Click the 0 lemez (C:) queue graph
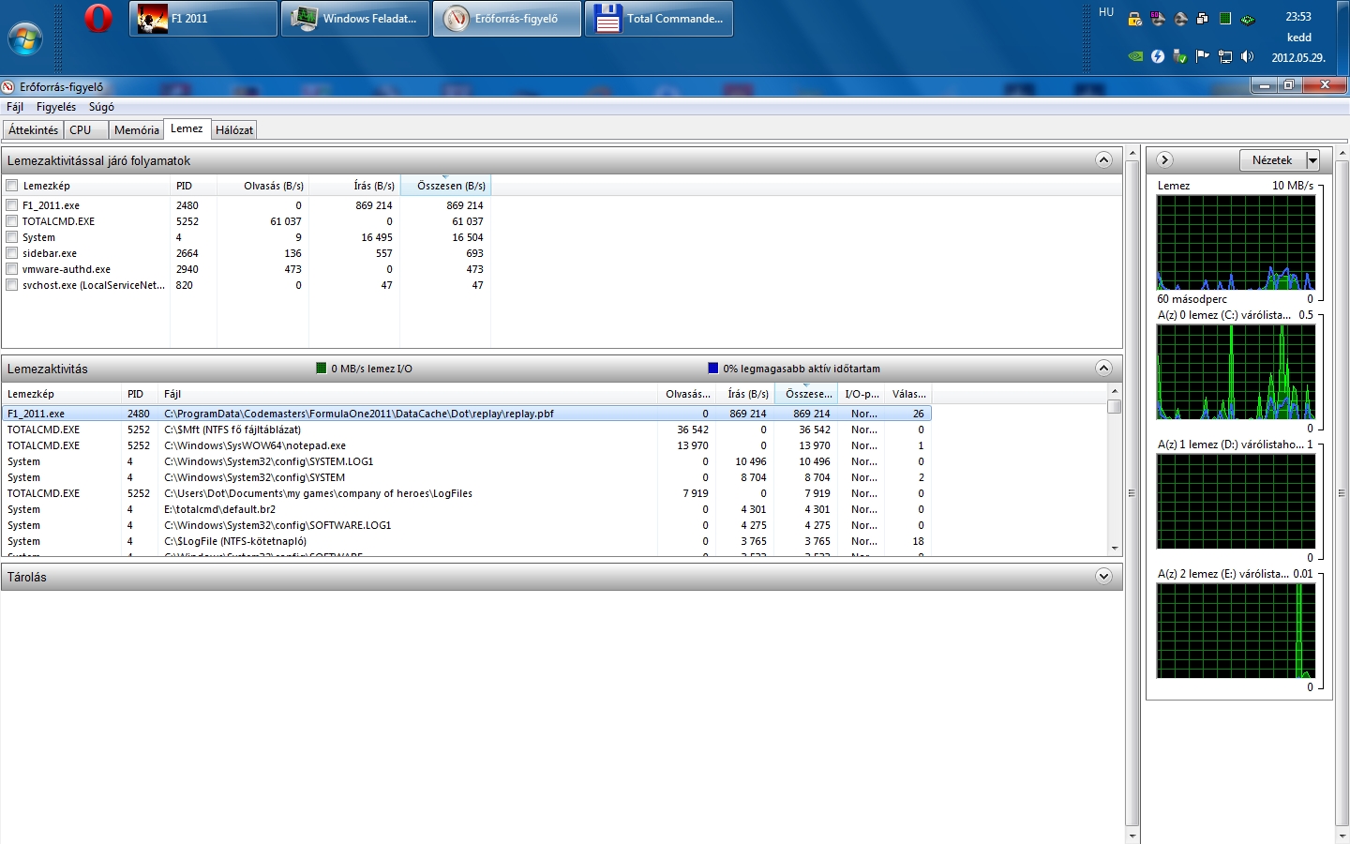This screenshot has height=844, width=1350. (1236, 371)
